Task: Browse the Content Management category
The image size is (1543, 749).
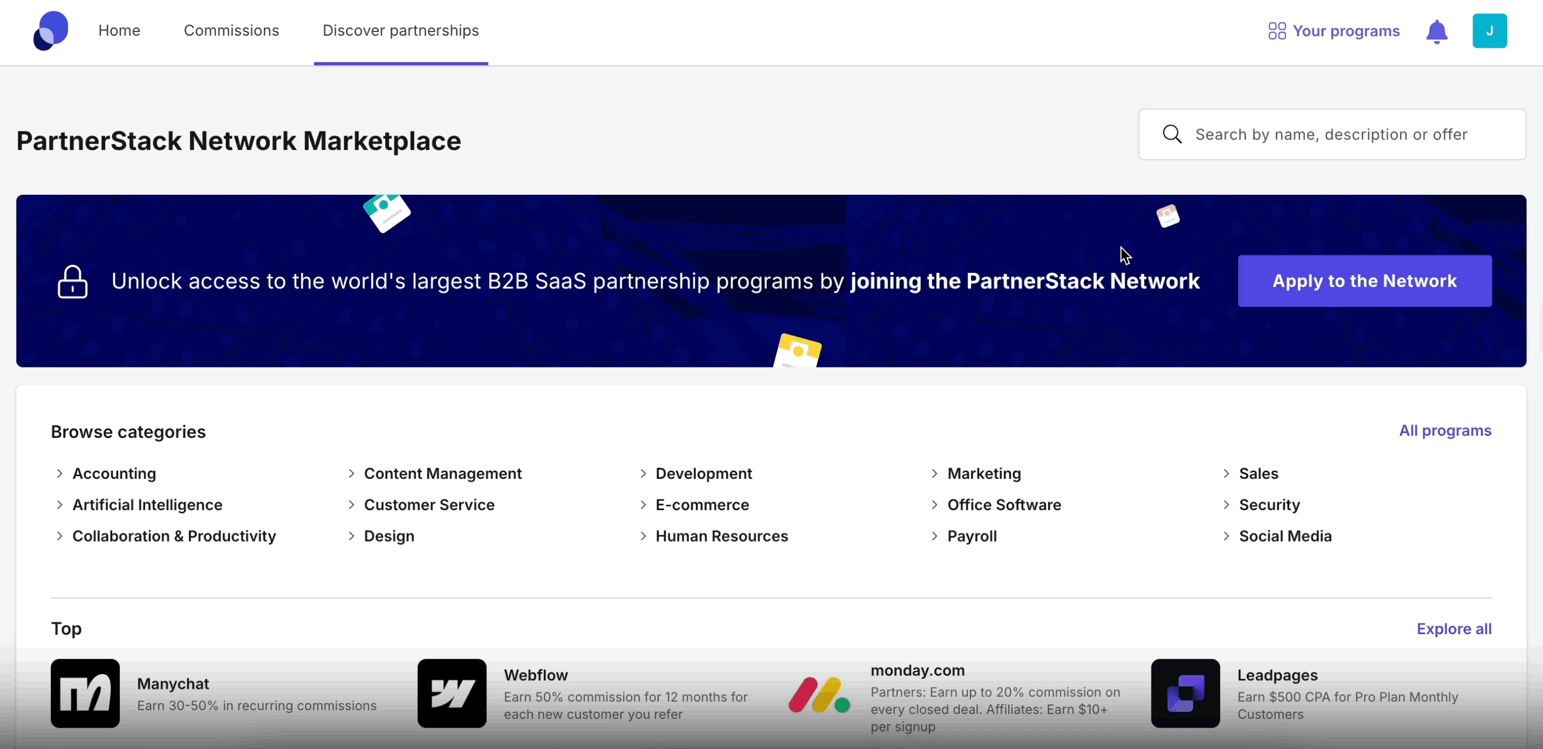Action: click(x=443, y=473)
